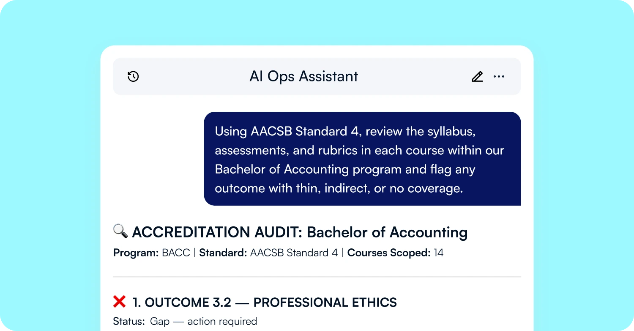The width and height of the screenshot is (634, 331).
Task: Click the BACC program value
Action: point(176,253)
